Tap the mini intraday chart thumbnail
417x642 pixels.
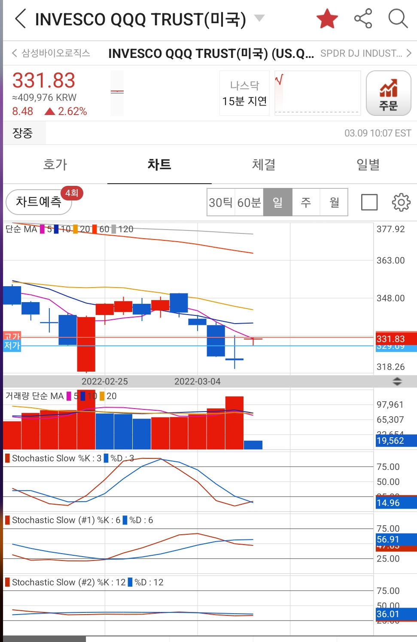(x=317, y=94)
